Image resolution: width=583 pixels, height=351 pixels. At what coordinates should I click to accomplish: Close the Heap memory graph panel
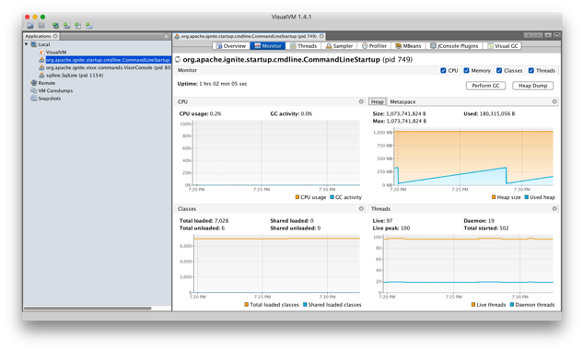click(554, 101)
